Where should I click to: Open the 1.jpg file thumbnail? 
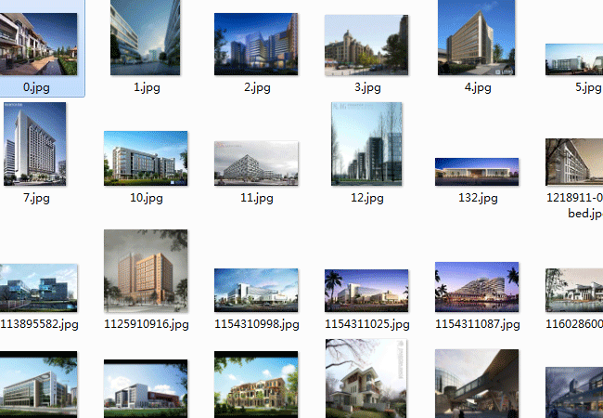pos(145,38)
